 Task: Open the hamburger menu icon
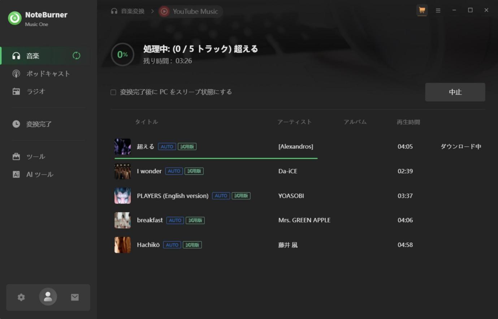click(438, 10)
